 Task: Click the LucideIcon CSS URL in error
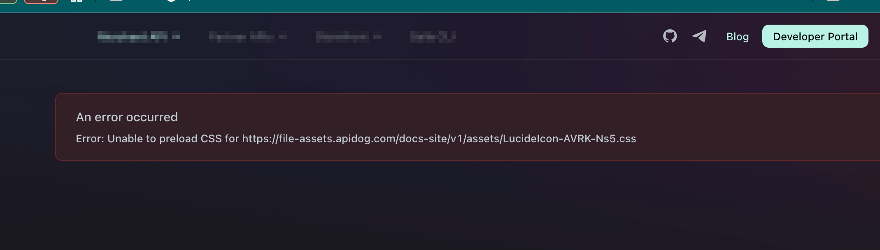point(439,139)
